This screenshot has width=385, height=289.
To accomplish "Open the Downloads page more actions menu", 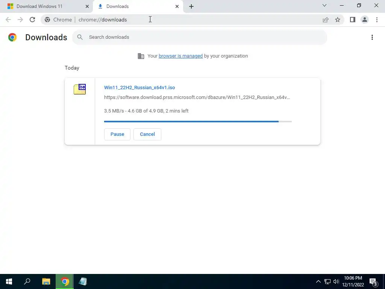I will [372, 37].
